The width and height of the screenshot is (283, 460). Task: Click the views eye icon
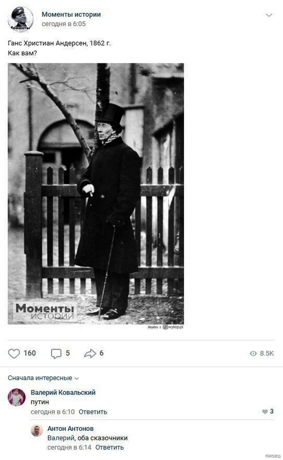click(x=253, y=354)
